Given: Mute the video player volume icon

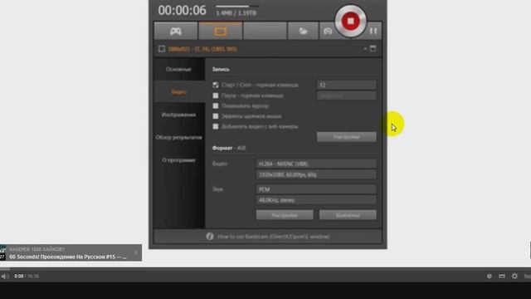Looking at the screenshot, I should tap(5, 277).
